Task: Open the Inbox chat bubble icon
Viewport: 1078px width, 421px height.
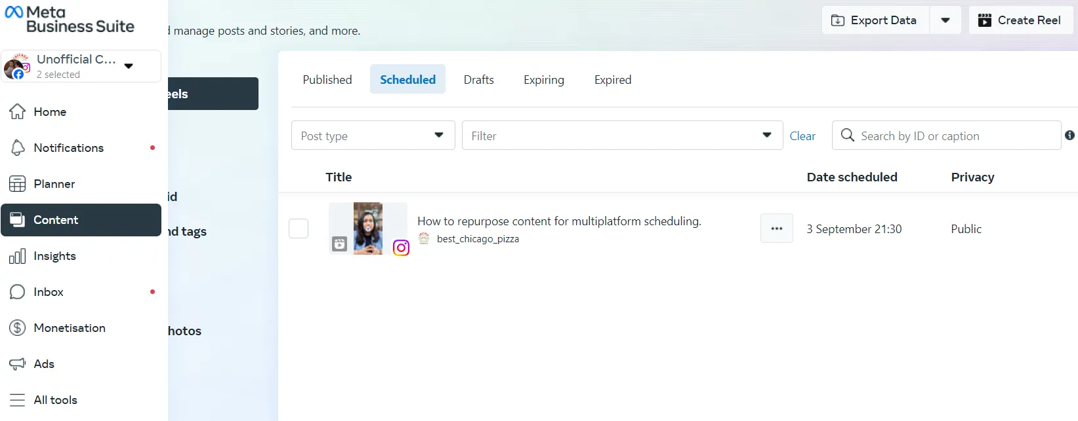Action: pos(18,292)
